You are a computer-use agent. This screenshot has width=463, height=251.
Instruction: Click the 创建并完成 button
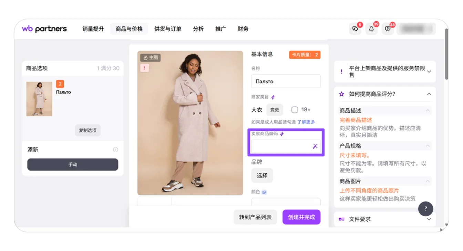(x=301, y=217)
